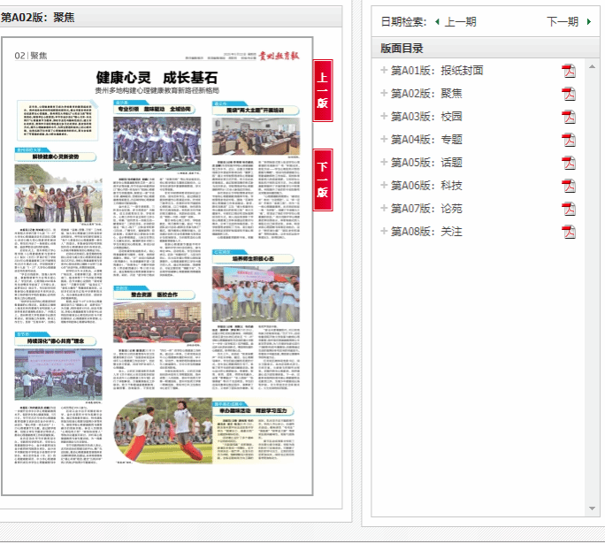The width and height of the screenshot is (605, 543).
Task: Download PDF for 第A08版 关注
Action: click(569, 232)
